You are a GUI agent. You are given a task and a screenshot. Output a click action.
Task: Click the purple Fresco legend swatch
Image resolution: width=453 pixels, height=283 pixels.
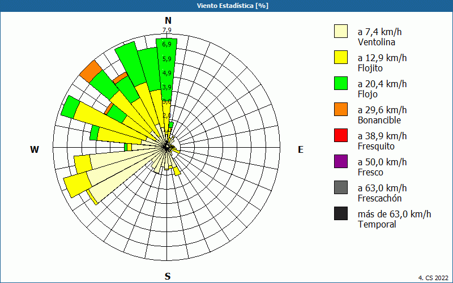341,161
